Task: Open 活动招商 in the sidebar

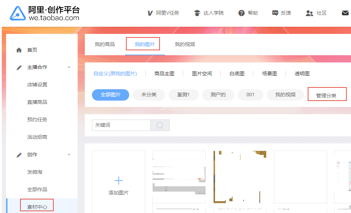Action: point(37,137)
